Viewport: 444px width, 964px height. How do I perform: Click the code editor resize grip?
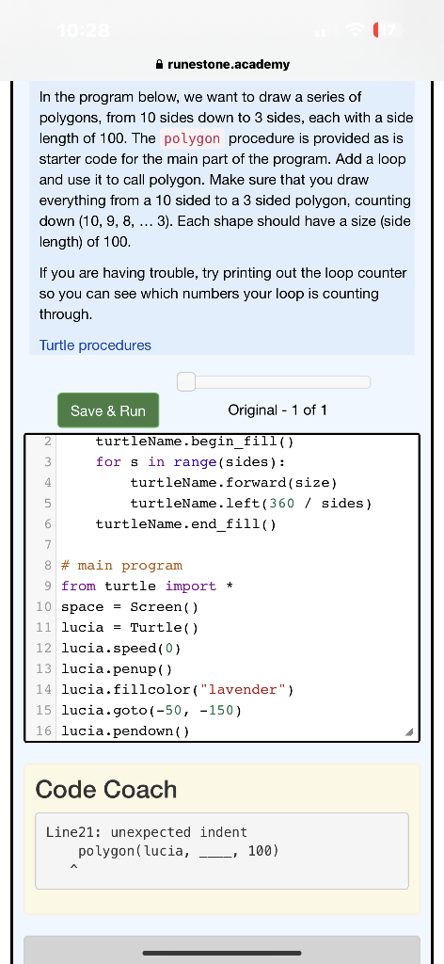point(409,732)
